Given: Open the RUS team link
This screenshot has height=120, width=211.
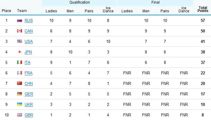Looking at the screenshot, I should 29,21.
